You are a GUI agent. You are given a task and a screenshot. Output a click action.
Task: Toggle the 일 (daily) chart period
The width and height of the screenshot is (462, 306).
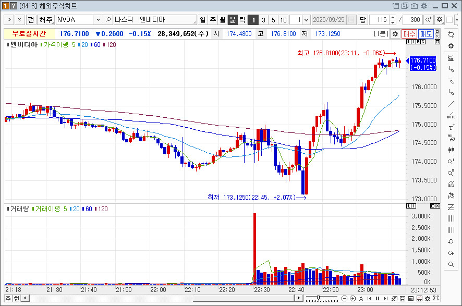click(x=202, y=20)
